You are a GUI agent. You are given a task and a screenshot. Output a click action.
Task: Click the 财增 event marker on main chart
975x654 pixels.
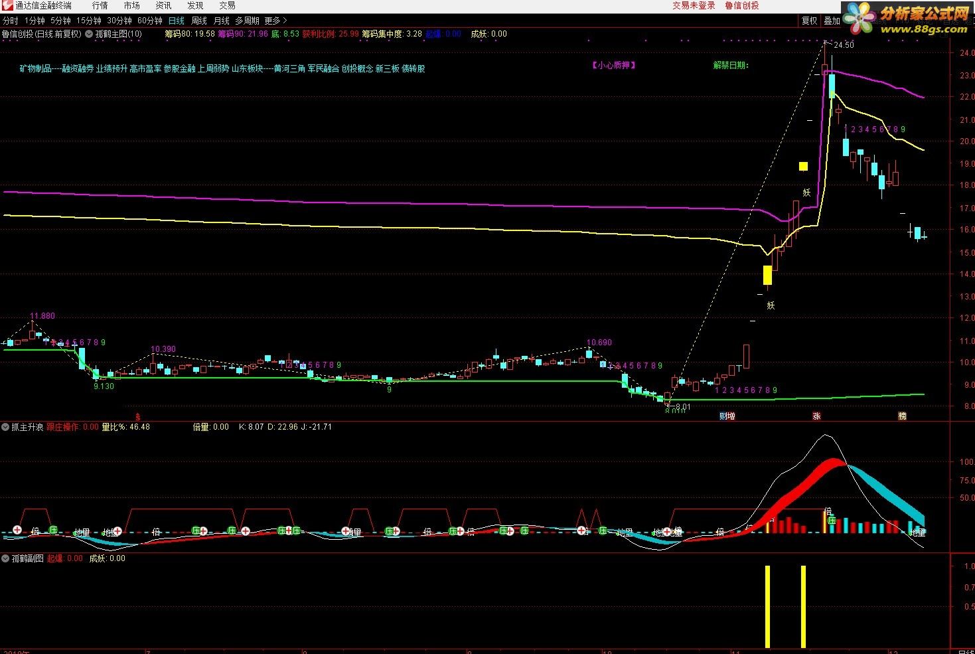pyautogui.click(x=727, y=416)
